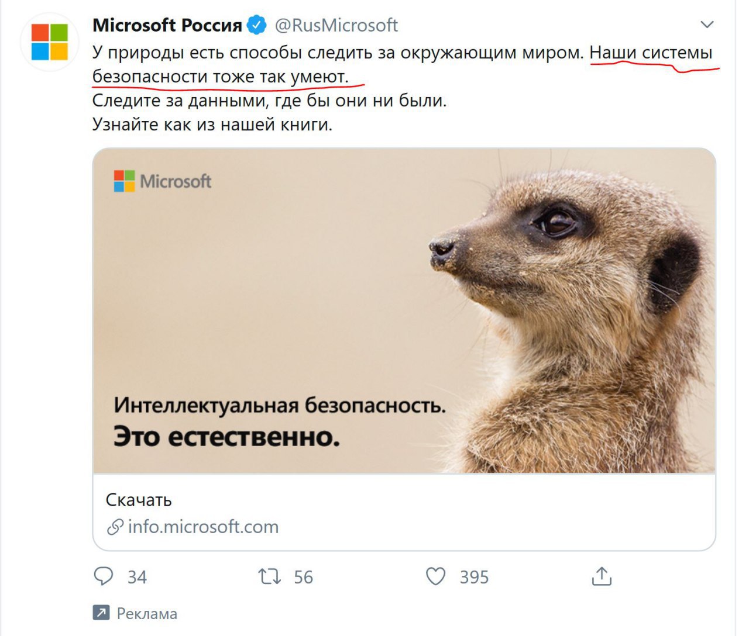Click the Microsoft logo inside the ad image

[x=163, y=181]
